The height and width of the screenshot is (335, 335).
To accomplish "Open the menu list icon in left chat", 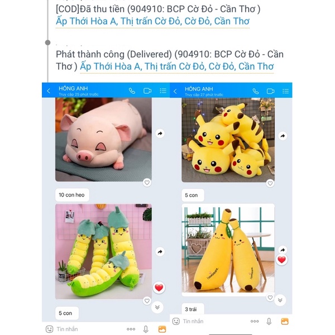I will point(163,91).
